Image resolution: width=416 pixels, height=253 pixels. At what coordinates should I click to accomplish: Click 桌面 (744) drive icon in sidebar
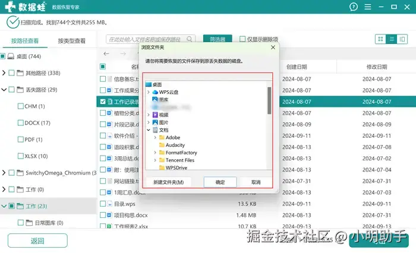pyautogui.click(x=11, y=56)
